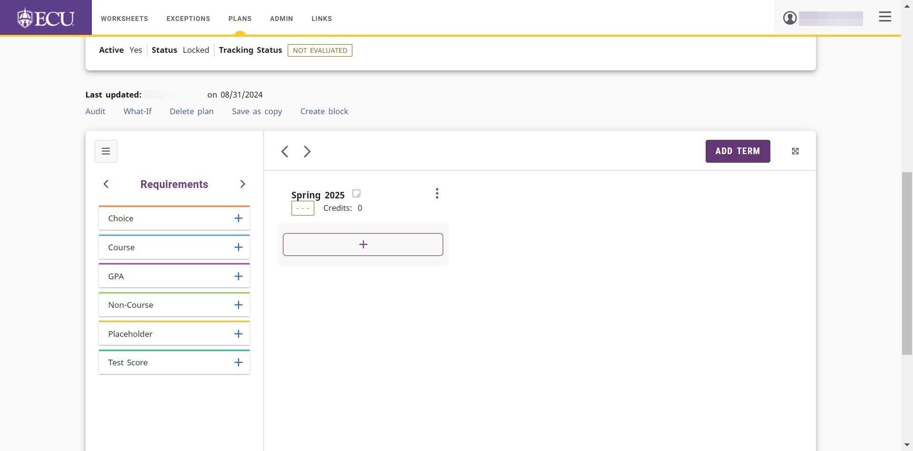Open the Exceptions tab

pos(188,19)
